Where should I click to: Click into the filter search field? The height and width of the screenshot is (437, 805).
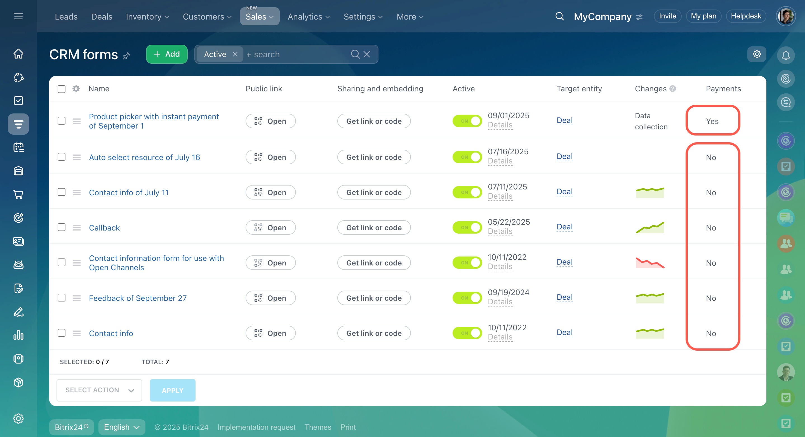point(297,54)
